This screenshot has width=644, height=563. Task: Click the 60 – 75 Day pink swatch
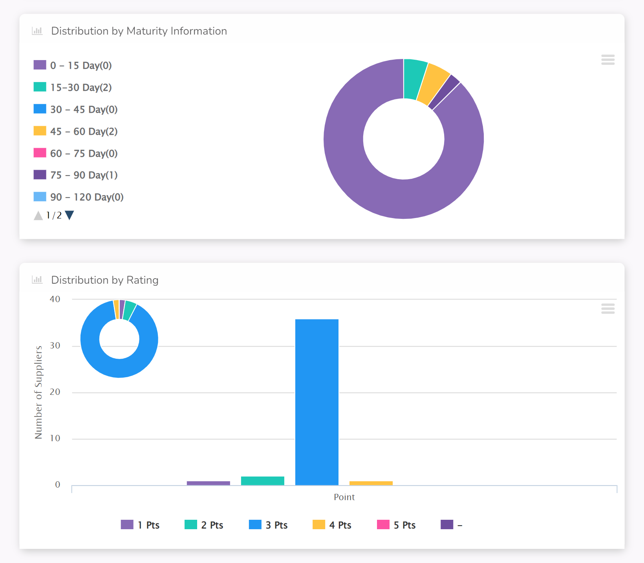coord(40,153)
